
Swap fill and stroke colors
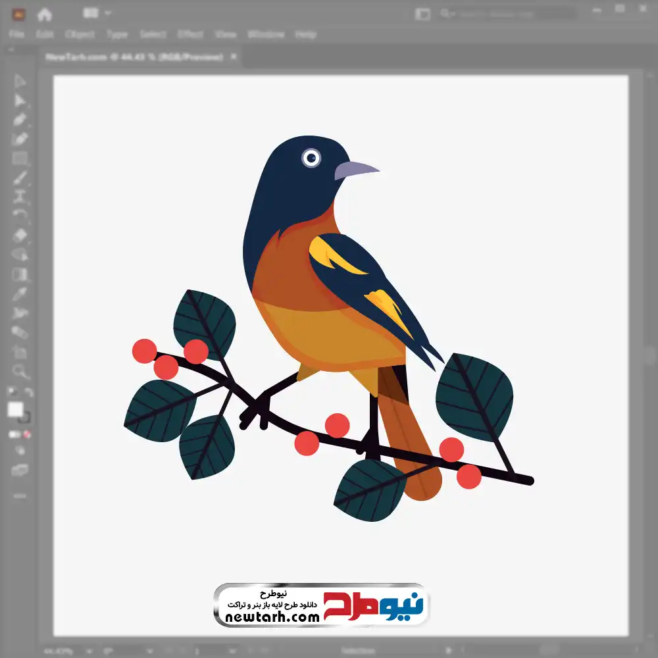point(28,393)
